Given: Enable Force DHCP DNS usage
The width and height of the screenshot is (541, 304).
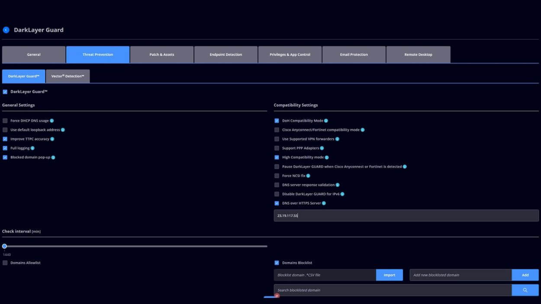Looking at the screenshot, I should (5, 121).
